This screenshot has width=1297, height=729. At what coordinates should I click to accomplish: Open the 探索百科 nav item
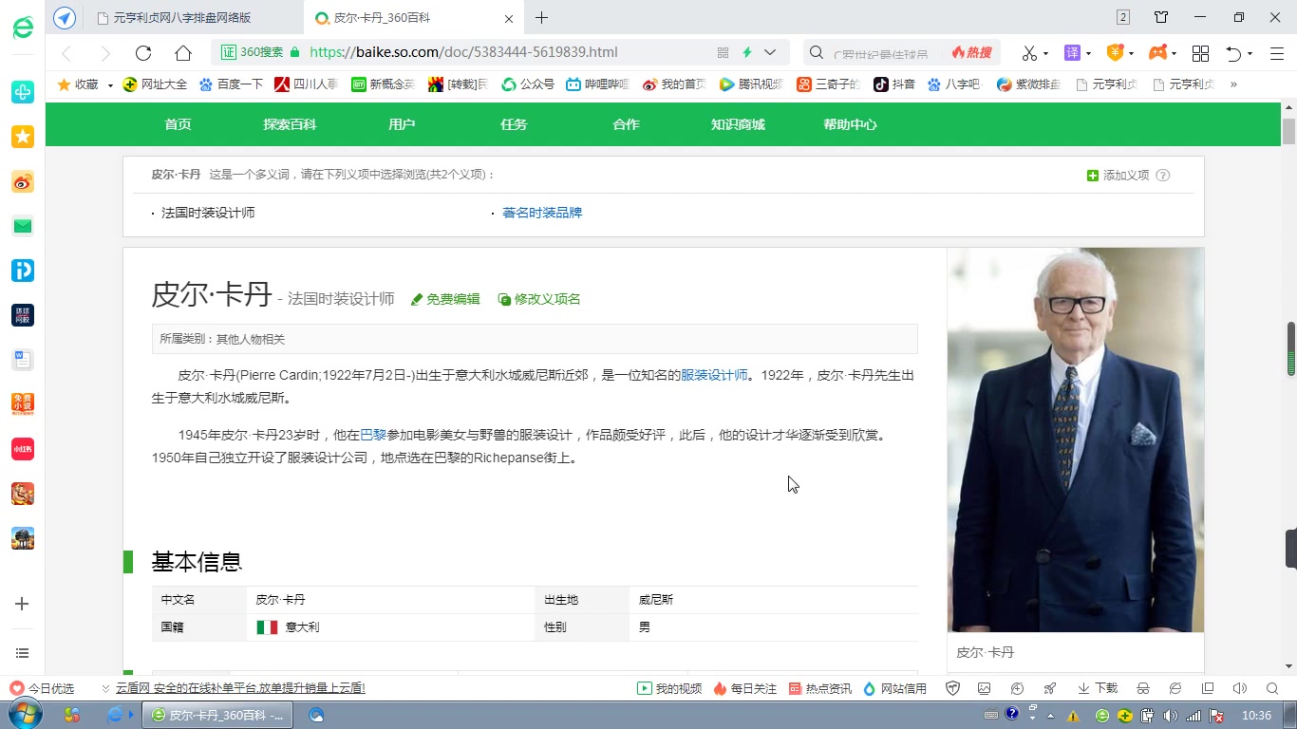coord(290,124)
